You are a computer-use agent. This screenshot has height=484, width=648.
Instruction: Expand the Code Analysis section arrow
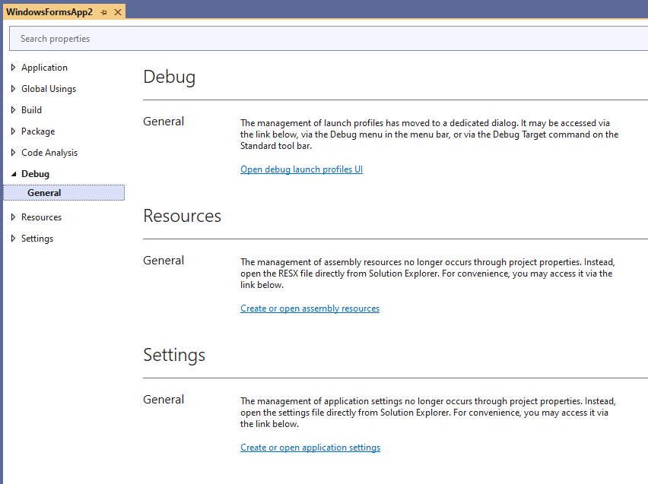[13, 153]
